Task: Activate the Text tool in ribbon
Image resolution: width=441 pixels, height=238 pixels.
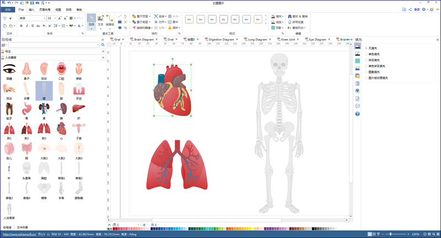Action: (100, 21)
